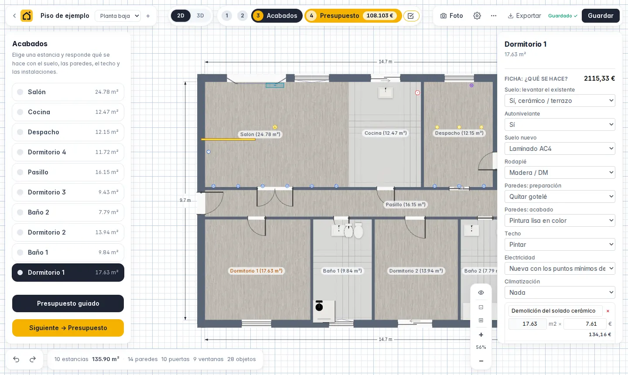Expand the Paredes: acabado dropdown
Screen dimensions: 628x375
coord(560,221)
